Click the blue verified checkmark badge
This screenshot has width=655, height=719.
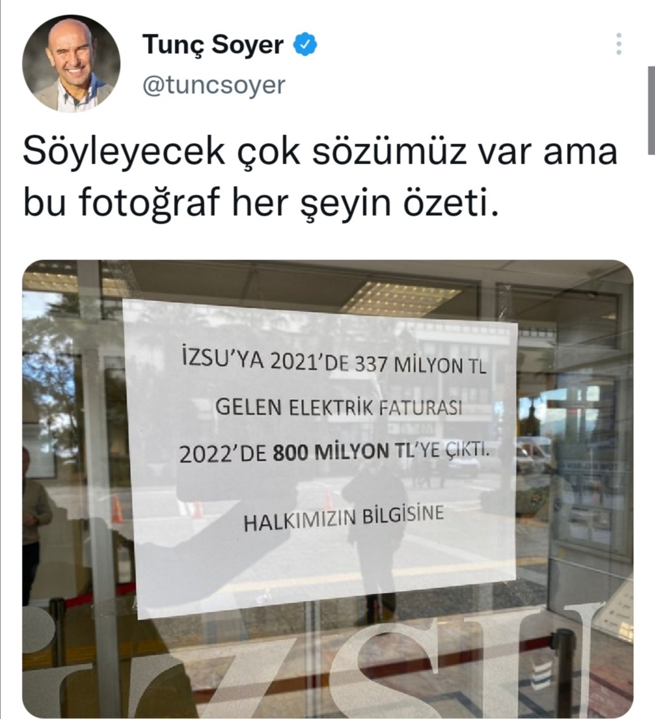coord(305,45)
